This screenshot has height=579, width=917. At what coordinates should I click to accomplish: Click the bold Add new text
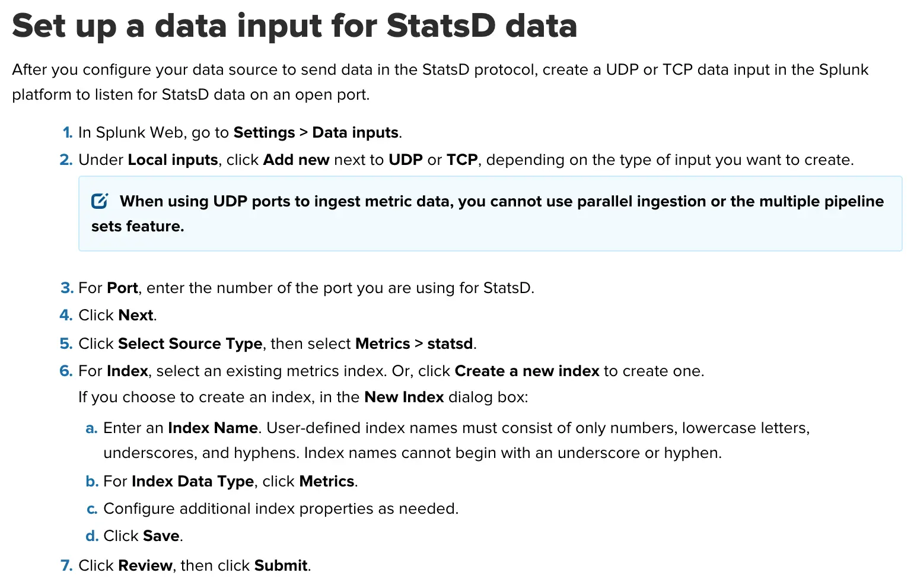[x=296, y=160]
